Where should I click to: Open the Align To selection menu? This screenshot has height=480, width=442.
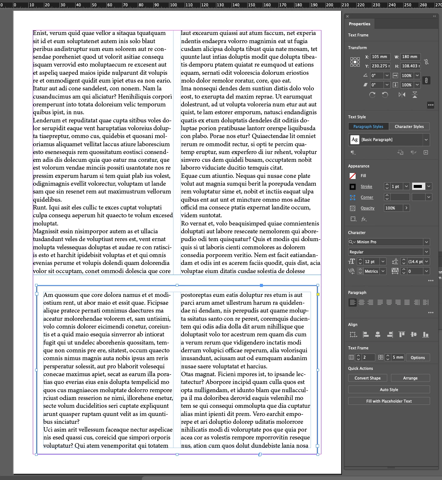click(x=353, y=335)
